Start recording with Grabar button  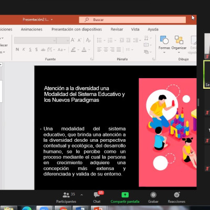point(153,197)
